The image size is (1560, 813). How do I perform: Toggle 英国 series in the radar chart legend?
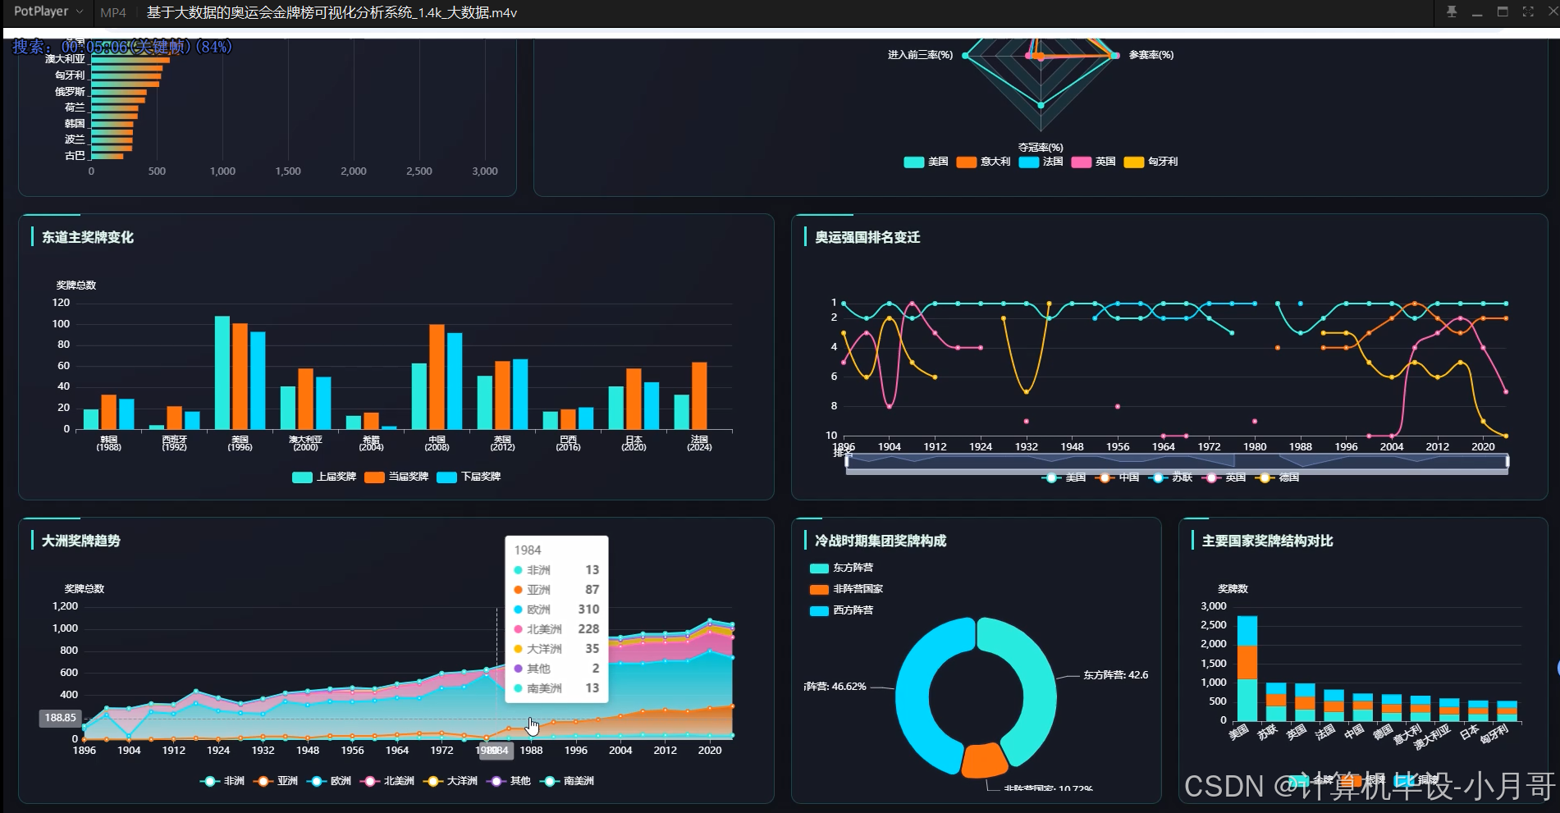point(1093,162)
